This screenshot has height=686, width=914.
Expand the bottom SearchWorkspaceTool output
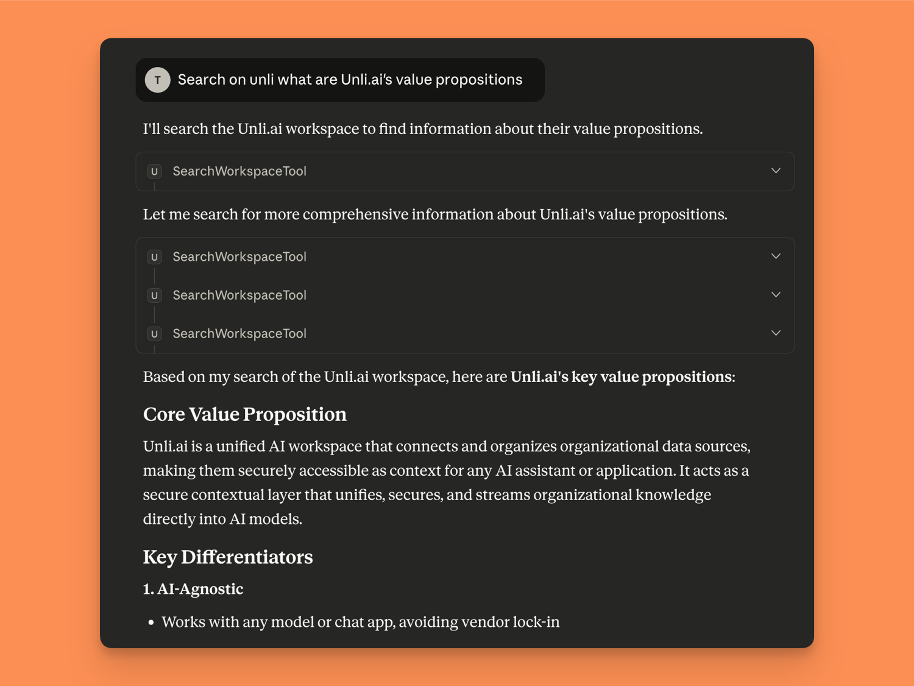776,333
